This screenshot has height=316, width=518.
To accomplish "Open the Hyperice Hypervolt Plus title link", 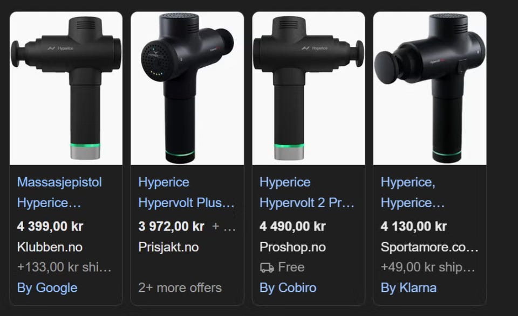I will coord(186,192).
